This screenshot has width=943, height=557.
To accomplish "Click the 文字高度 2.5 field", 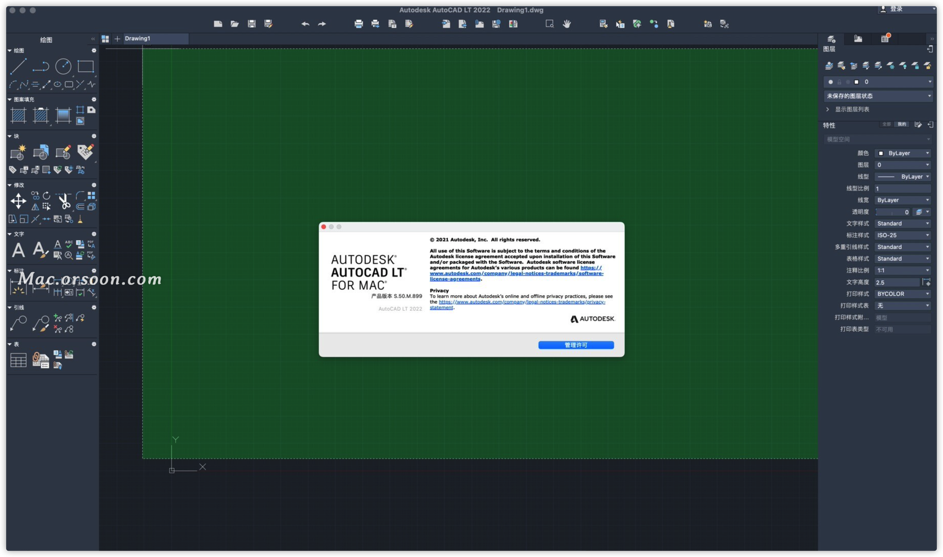I will pos(897,282).
